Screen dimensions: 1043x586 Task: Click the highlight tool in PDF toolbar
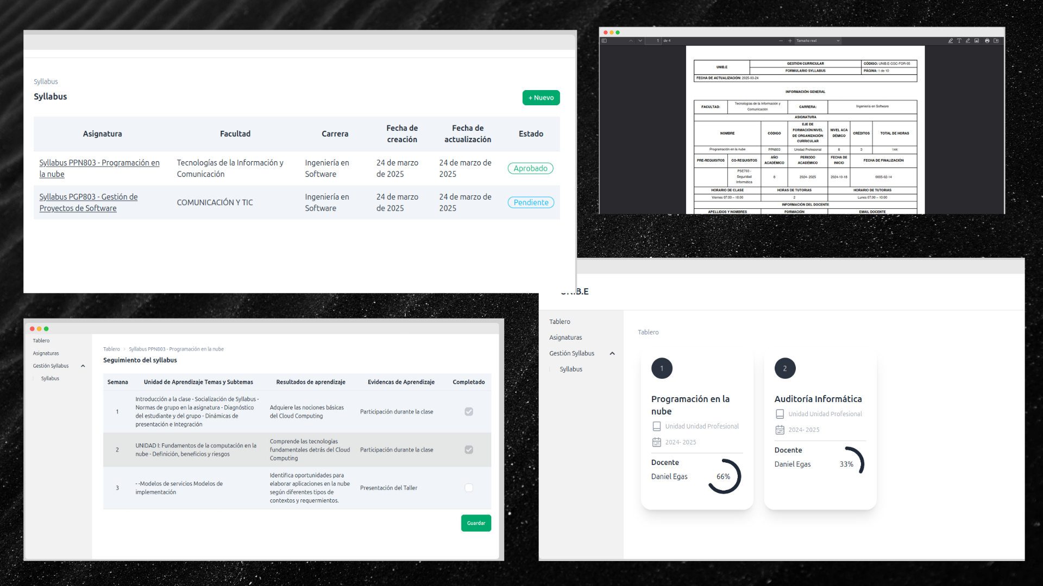tap(950, 41)
